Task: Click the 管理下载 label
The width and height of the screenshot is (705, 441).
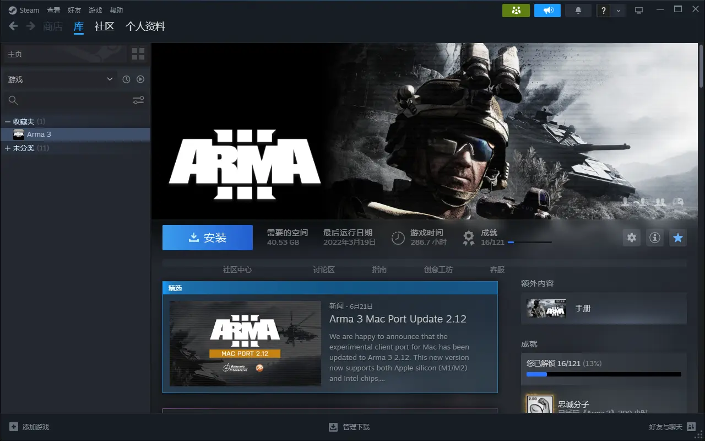Action: coord(356,427)
